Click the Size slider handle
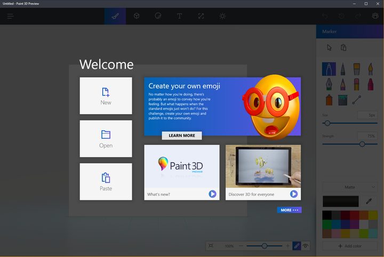 [x=327, y=123]
